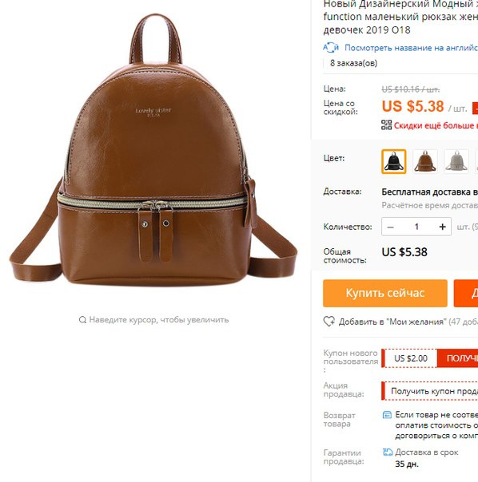The width and height of the screenshot is (478, 482).
Task: Click the Скидки ещё больше red link
Action: click(436, 125)
